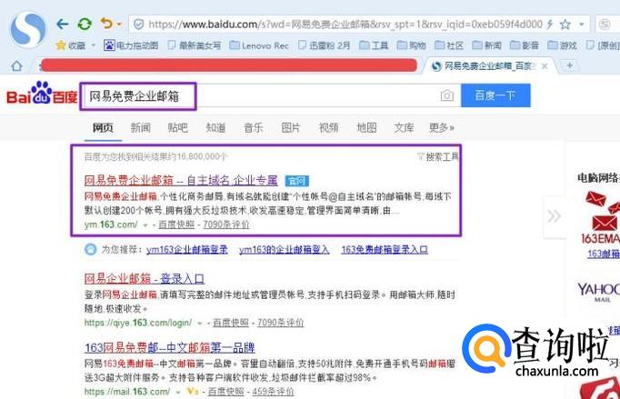Collapse sidebar with the » arrow
The image size is (620, 399).
[x=554, y=216]
